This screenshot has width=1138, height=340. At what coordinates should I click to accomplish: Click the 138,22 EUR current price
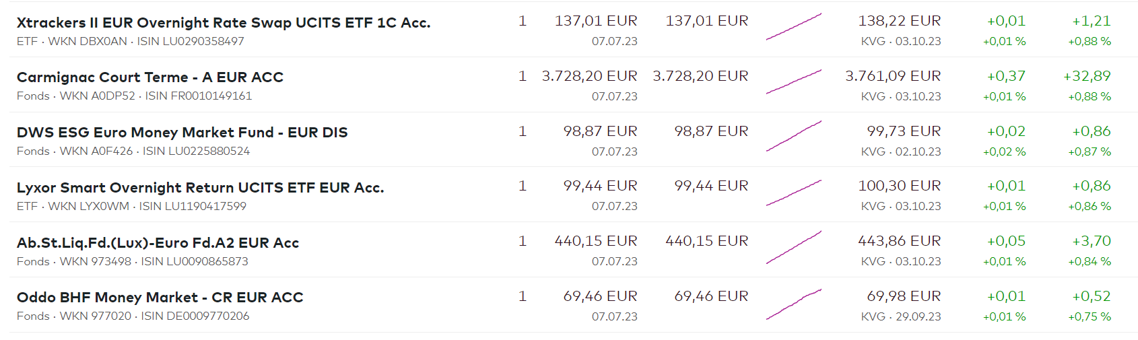click(x=899, y=21)
